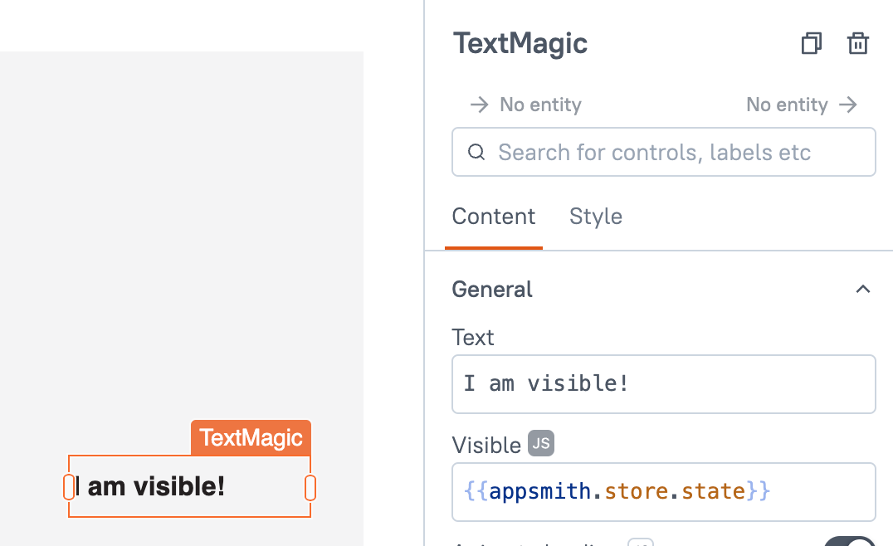The height and width of the screenshot is (546, 893).
Task: Click the Visible binding field with appsmith.store.state
Action: [x=663, y=492]
